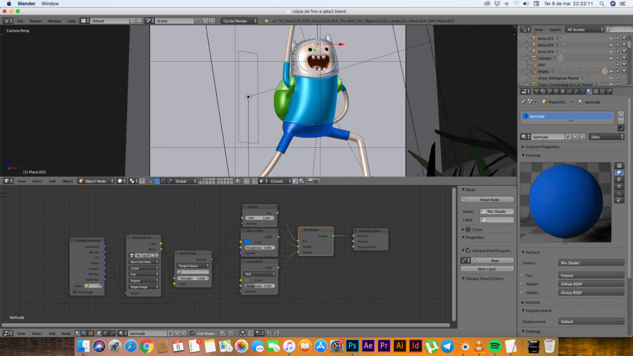Open the Object Mode dropdown

pos(95,181)
